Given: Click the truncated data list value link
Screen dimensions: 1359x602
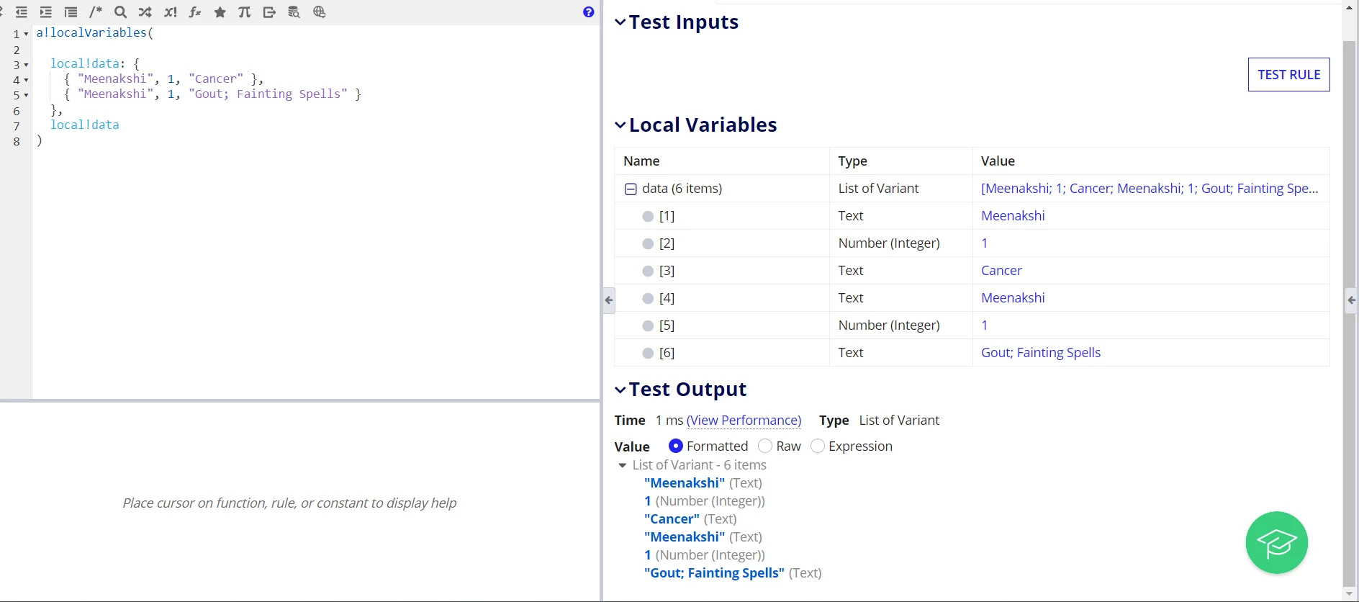Looking at the screenshot, I should point(1150,188).
